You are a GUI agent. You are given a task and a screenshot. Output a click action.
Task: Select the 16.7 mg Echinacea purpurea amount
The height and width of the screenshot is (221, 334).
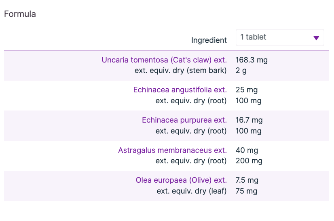point(249,120)
